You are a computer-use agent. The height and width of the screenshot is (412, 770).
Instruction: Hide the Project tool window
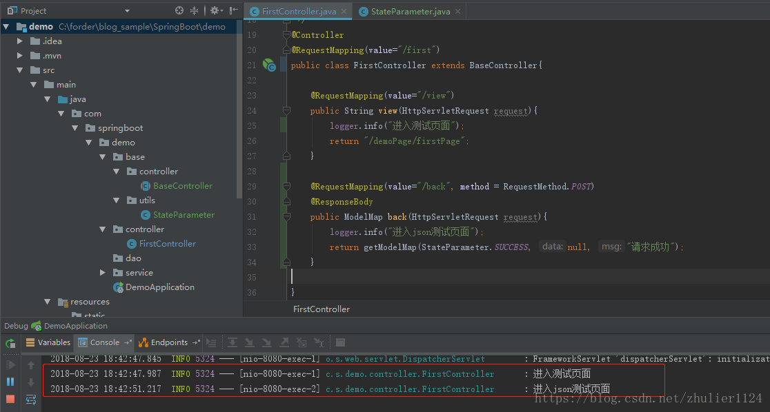tap(234, 10)
